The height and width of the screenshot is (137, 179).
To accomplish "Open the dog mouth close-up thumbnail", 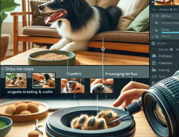I will coord(73,86).
